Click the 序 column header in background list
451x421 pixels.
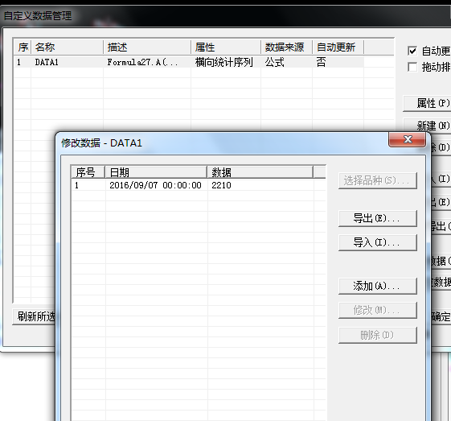tap(23, 47)
